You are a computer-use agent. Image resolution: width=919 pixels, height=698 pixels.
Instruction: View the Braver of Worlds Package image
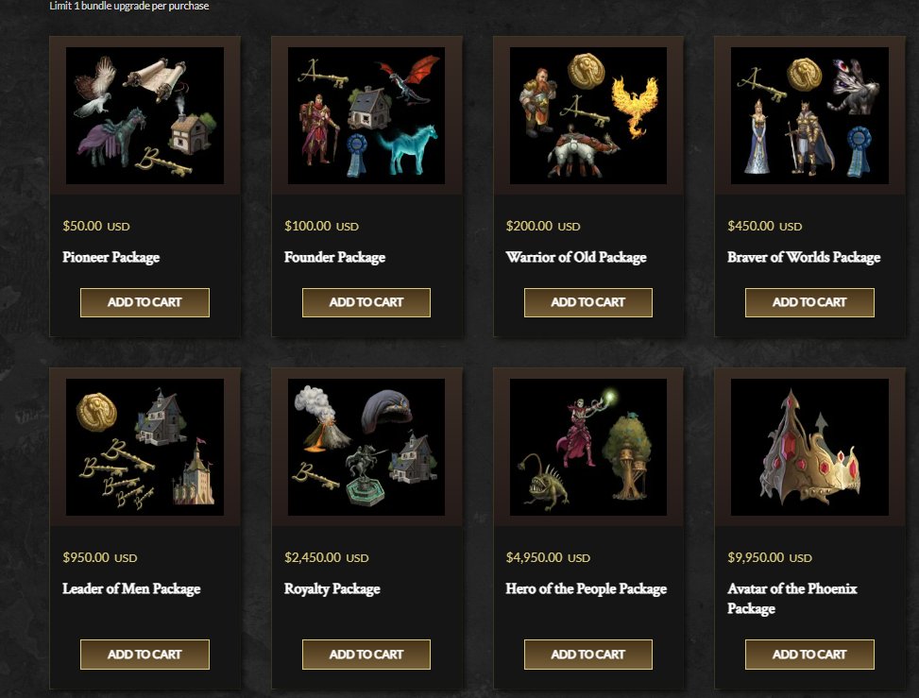[x=809, y=115]
